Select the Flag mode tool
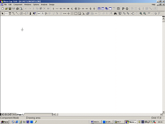165x124 pixels. point(27,13)
